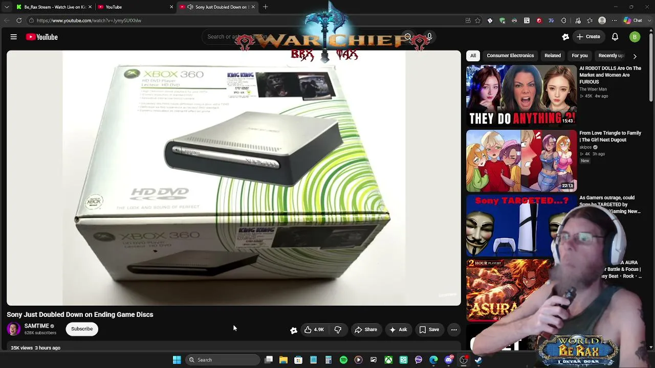Click the YouTube premium-style icon beside Create
The image size is (655, 368).
(x=565, y=37)
